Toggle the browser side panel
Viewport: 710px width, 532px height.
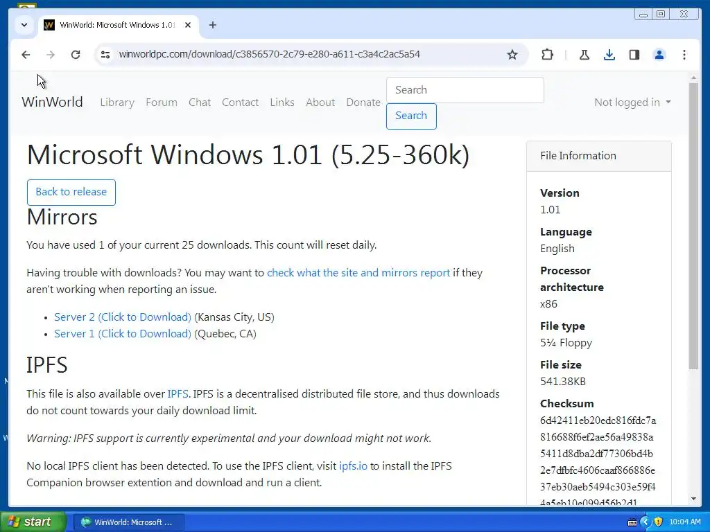pyautogui.click(x=634, y=55)
